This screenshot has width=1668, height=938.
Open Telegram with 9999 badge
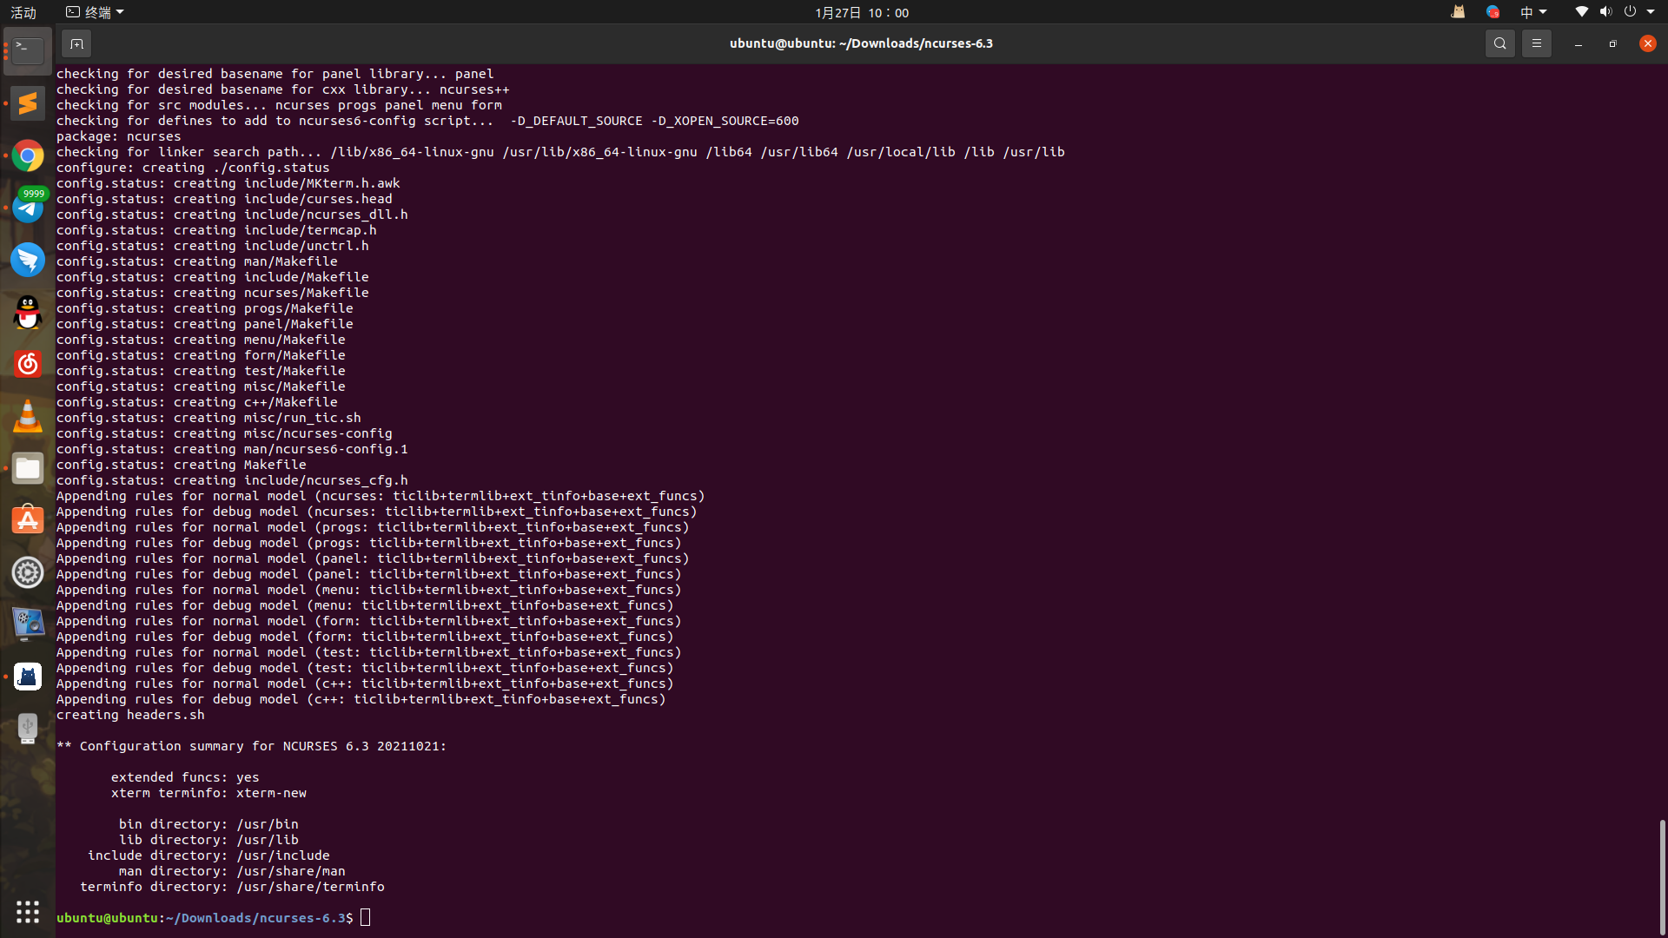point(28,208)
